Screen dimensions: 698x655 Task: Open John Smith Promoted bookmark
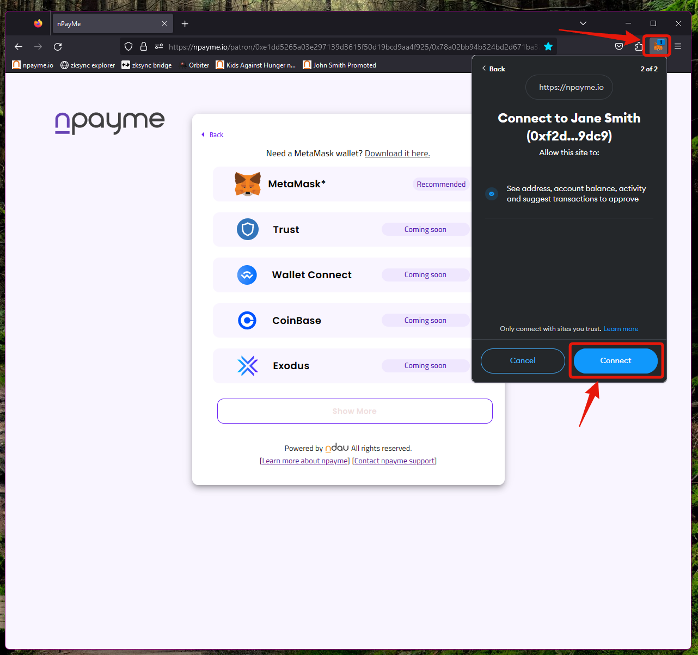(x=340, y=65)
